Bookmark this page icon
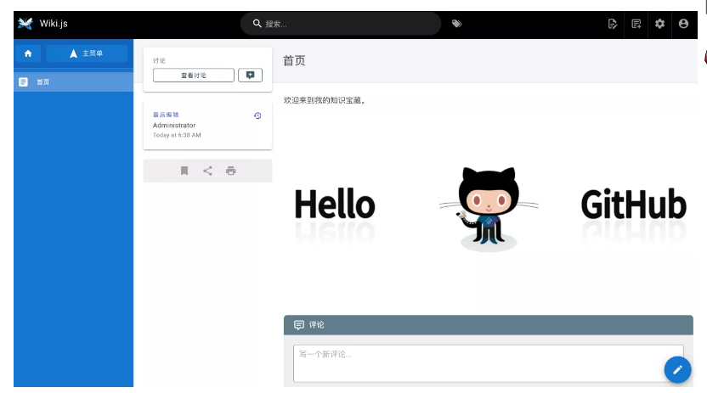Viewport: 707px width, 393px height. click(184, 171)
